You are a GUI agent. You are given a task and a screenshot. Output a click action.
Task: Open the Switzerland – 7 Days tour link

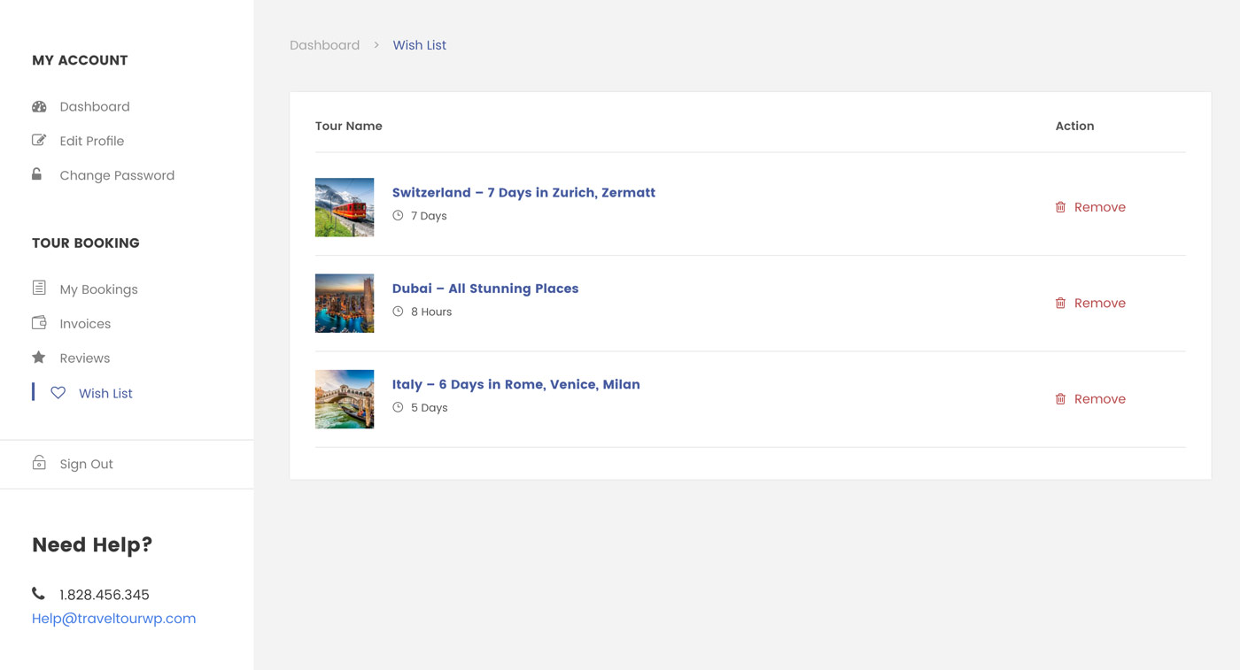point(523,193)
